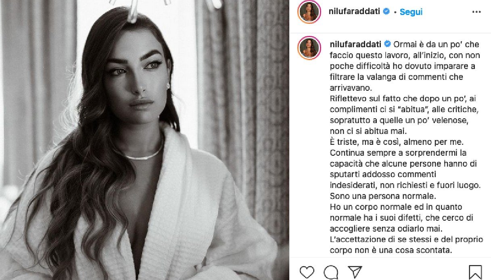
Task: Open the profile avatar in the post header
Action: click(x=309, y=12)
